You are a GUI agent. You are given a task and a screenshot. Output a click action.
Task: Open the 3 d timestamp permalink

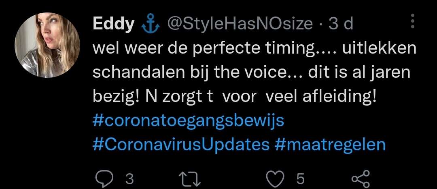(x=341, y=24)
